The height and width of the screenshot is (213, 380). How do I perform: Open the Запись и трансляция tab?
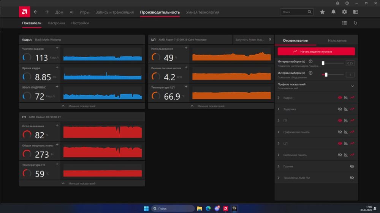pos(114,12)
